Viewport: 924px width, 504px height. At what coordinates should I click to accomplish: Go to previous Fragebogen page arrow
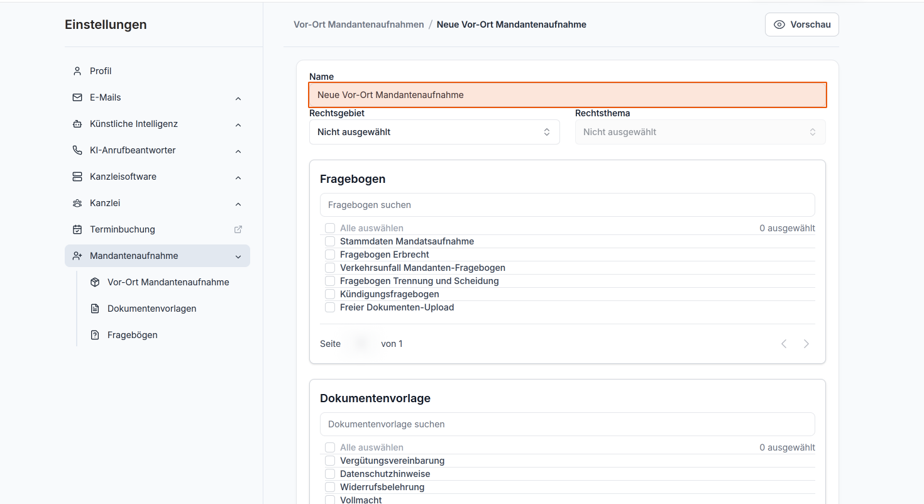784,344
